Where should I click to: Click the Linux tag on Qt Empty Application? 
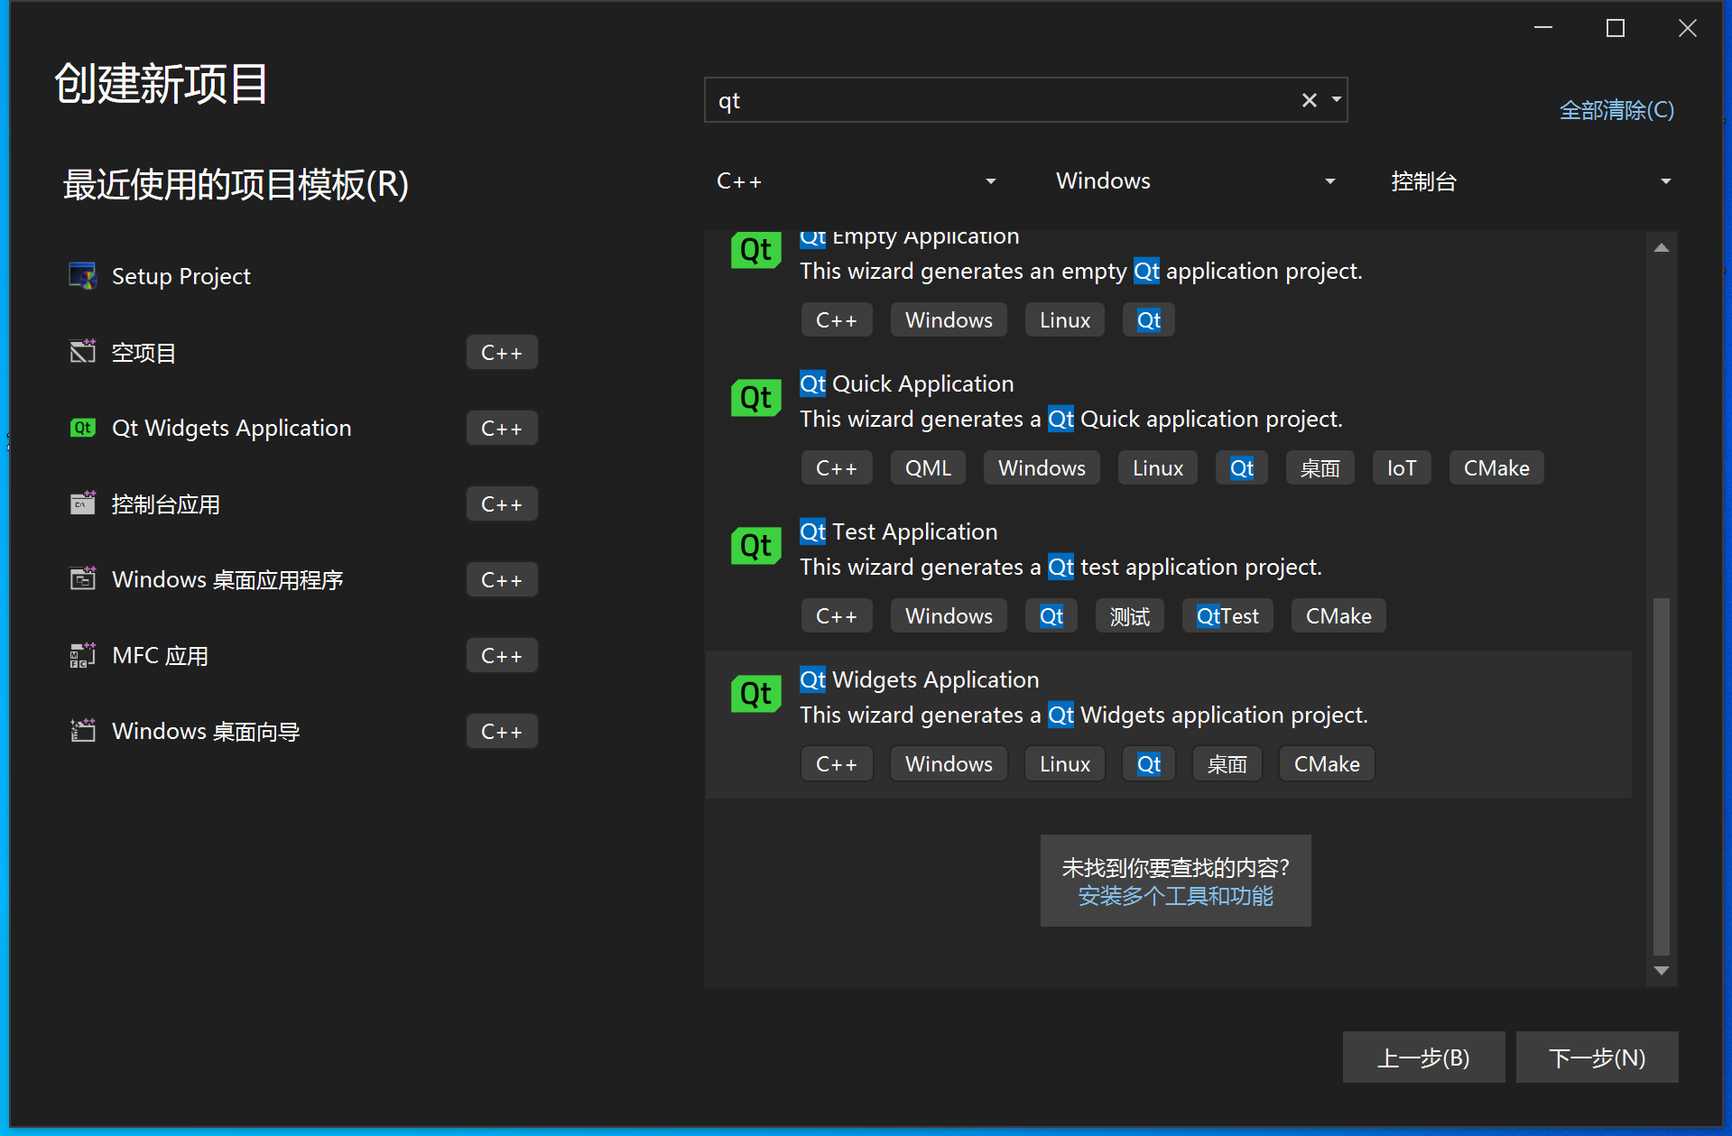(1064, 320)
